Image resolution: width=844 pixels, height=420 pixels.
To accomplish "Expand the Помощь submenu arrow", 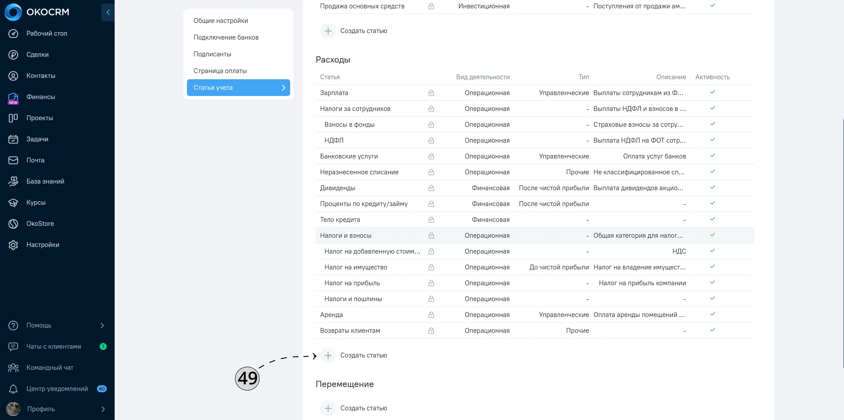I will [x=102, y=325].
